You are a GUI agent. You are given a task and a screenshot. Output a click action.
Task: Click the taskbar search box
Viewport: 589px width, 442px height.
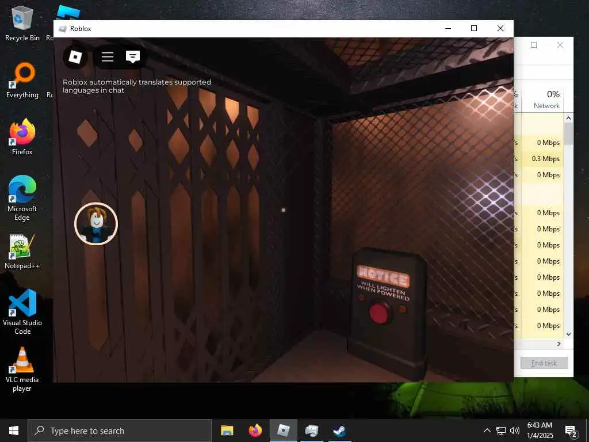(120, 430)
